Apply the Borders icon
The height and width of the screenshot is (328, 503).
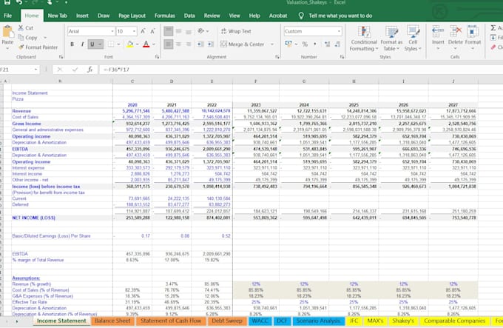[111, 44]
